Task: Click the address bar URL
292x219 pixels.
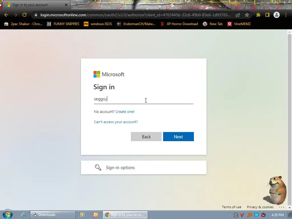Action: click(x=135, y=15)
